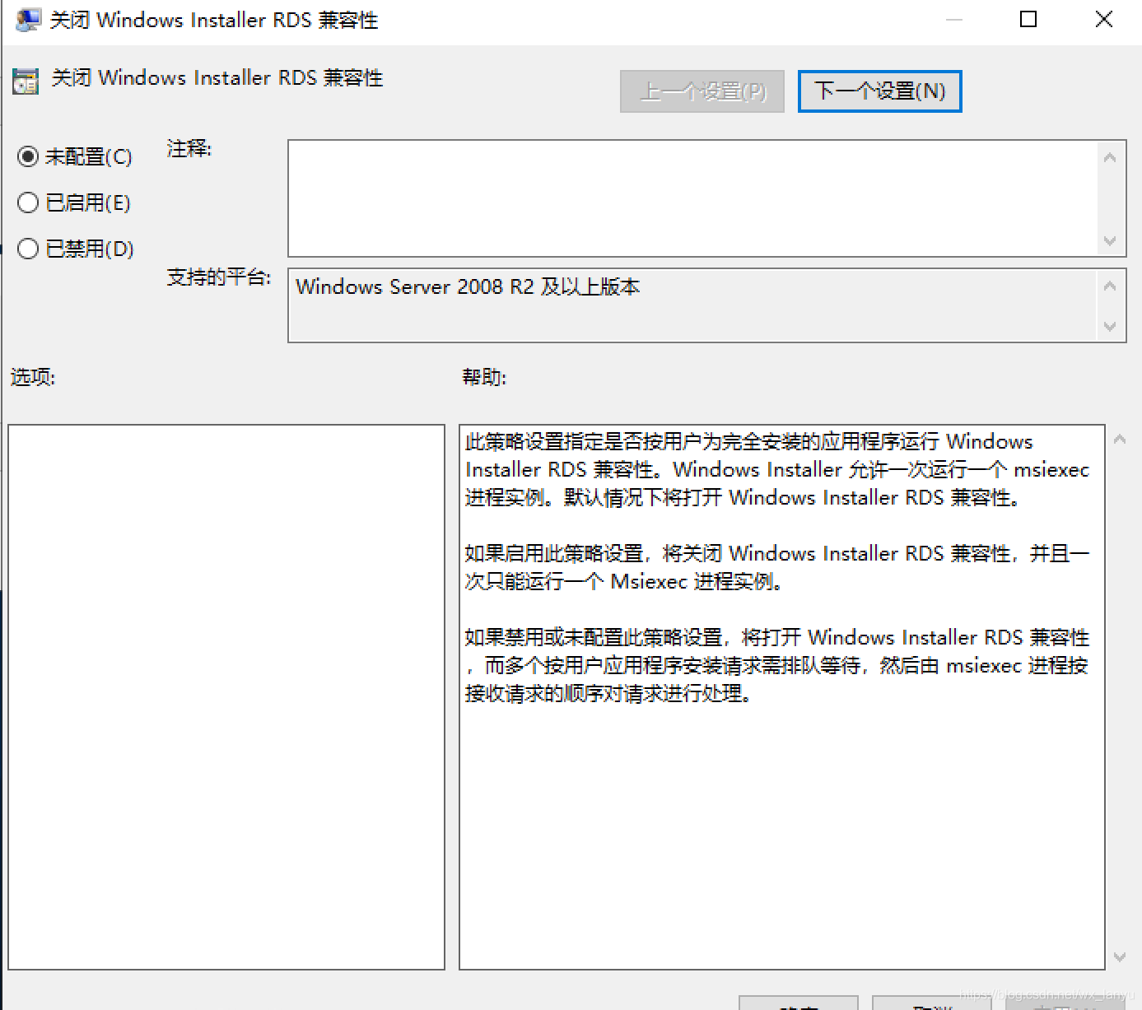
Task: Close the policy dialog window
Action: [x=1104, y=20]
